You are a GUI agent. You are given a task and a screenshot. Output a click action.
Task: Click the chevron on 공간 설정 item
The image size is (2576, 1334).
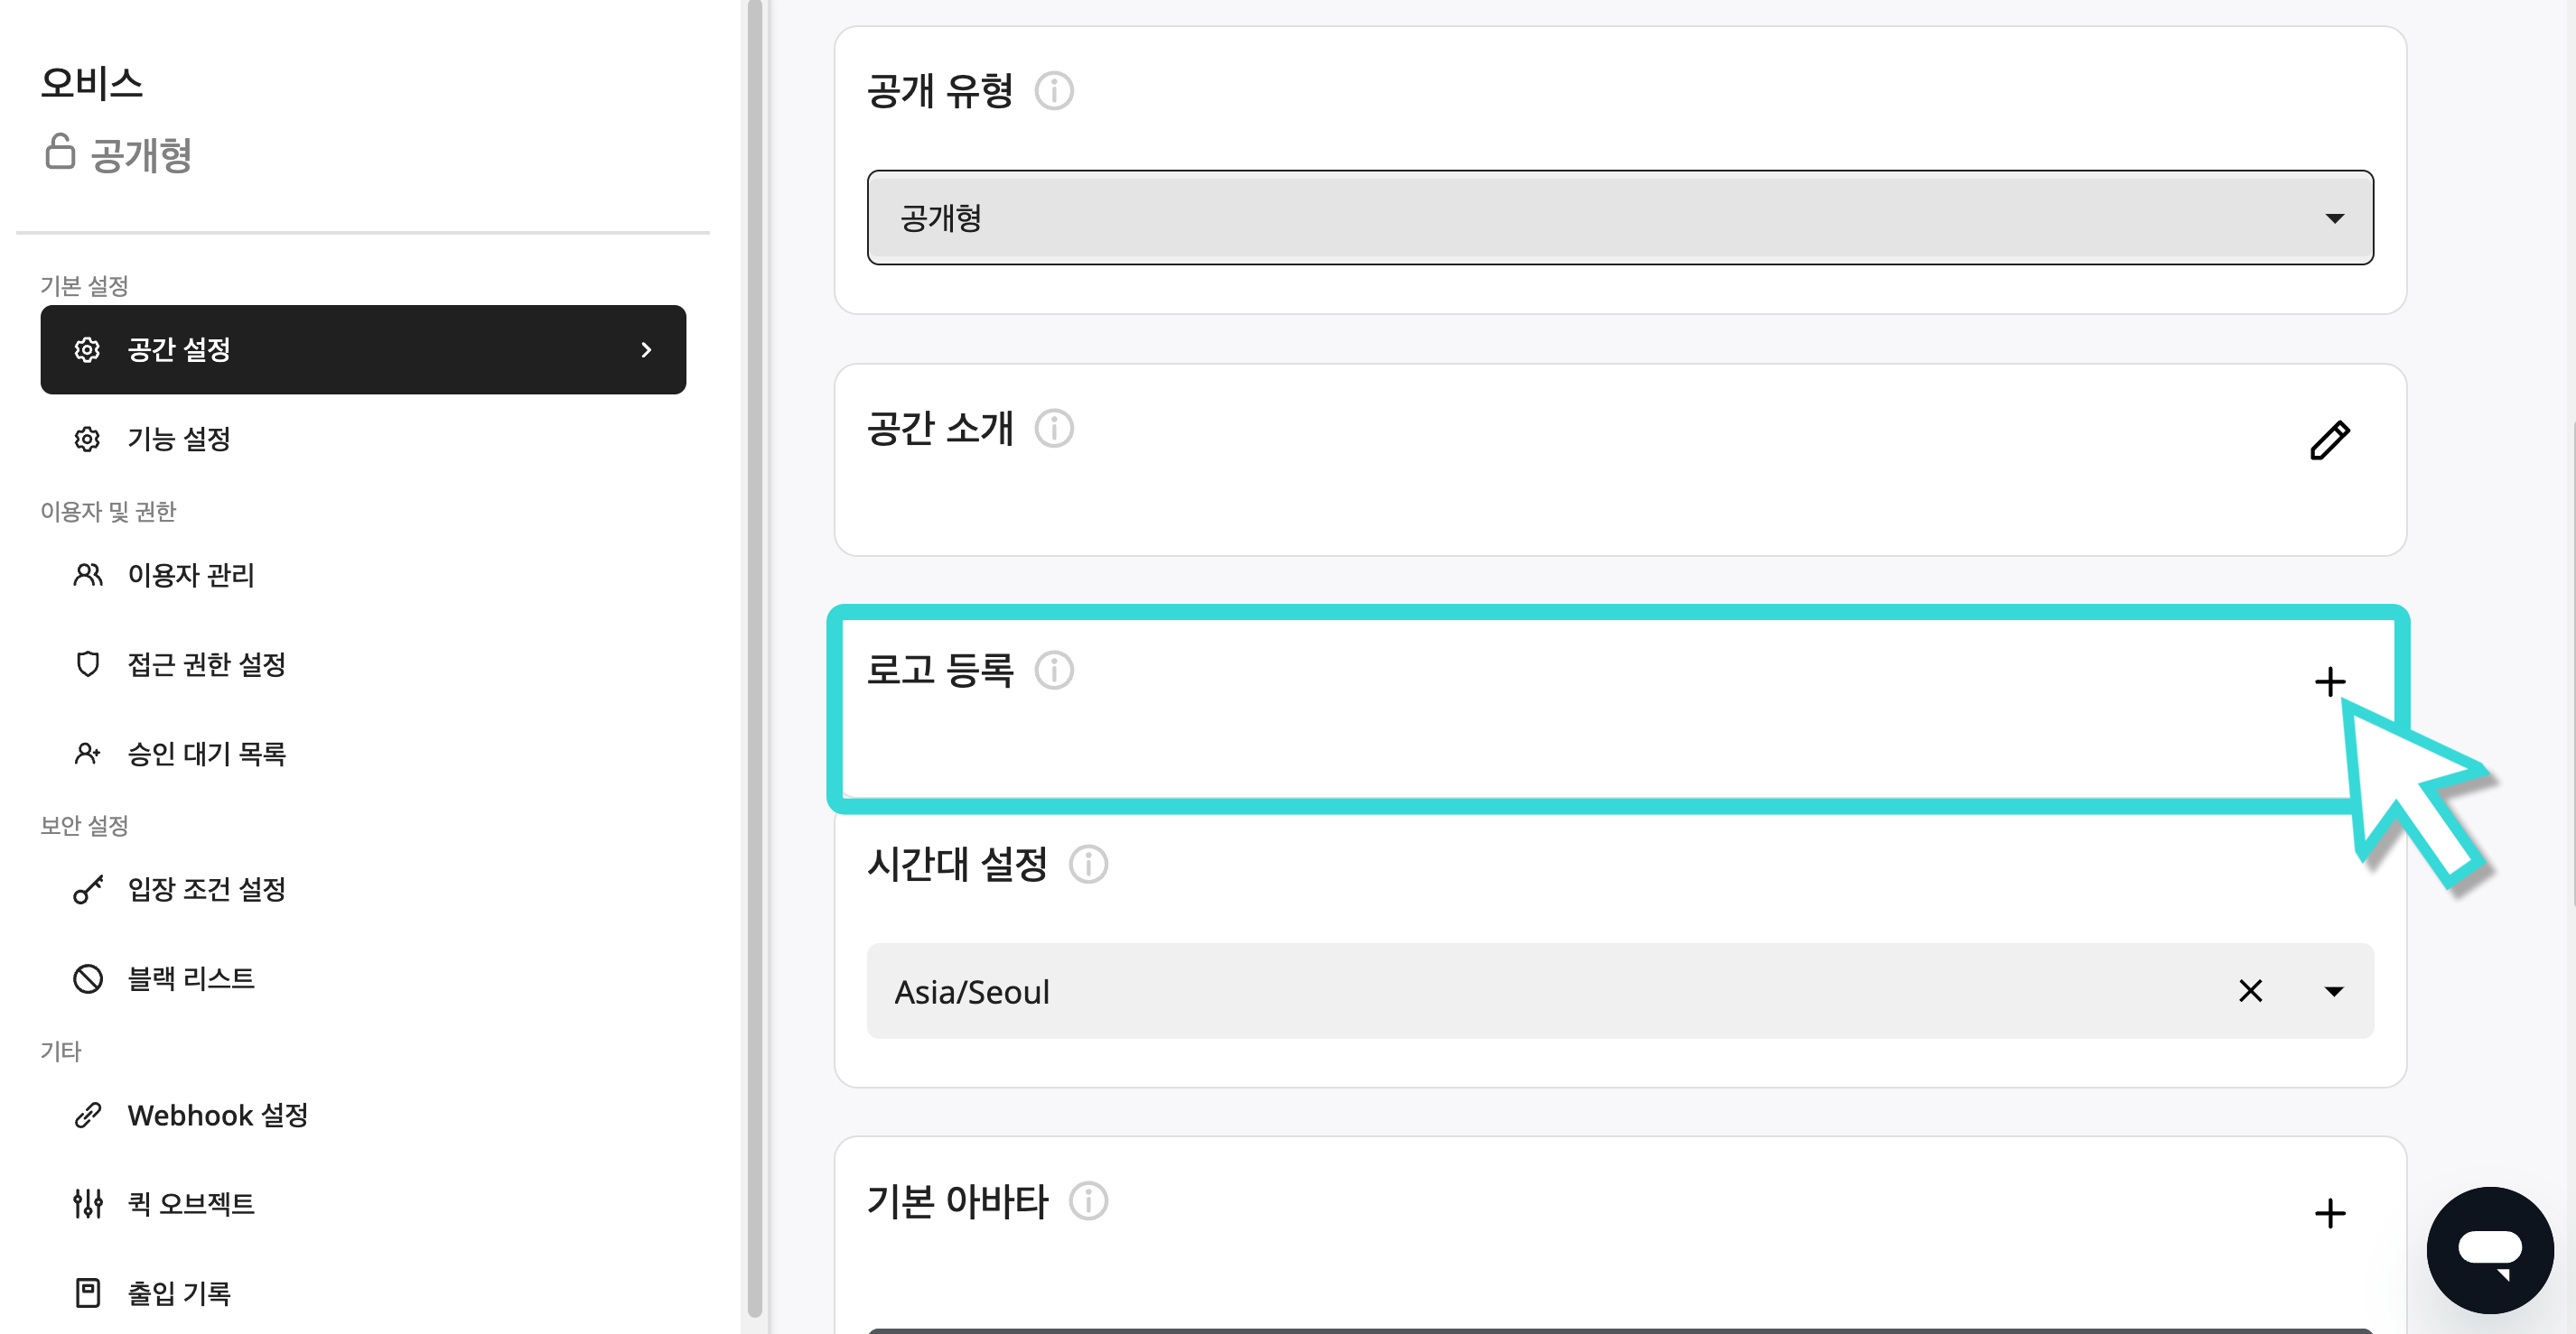coord(646,349)
